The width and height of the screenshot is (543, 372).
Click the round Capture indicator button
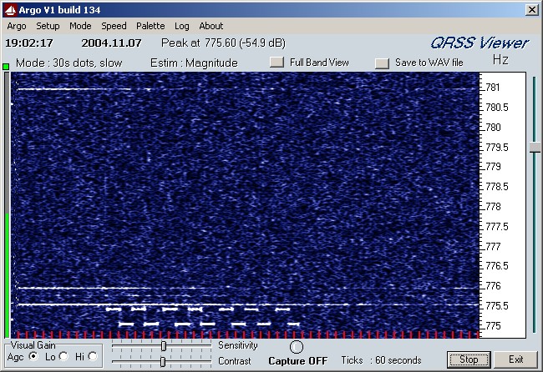coord(297,347)
